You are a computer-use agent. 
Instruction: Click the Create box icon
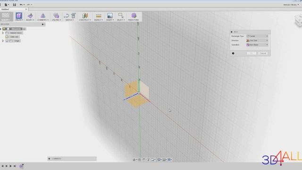pos(19,16)
